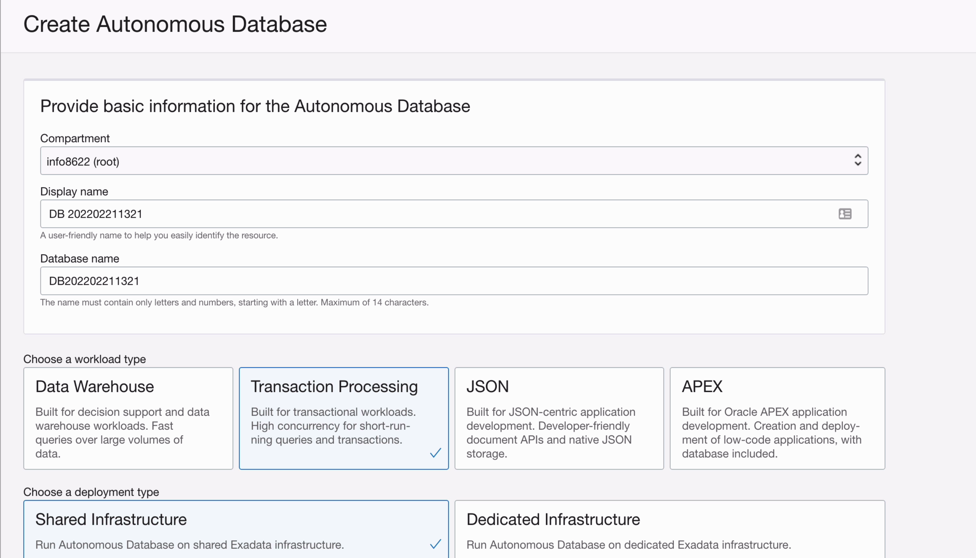The height and width of the screenshot is (558, 976).
Task: Click the APEX card title
Action: pyautogui.click(x=702, y=386)
